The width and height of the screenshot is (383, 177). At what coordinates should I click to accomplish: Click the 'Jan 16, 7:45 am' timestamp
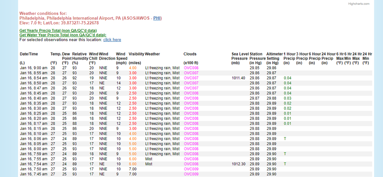[x=34, y=174]
